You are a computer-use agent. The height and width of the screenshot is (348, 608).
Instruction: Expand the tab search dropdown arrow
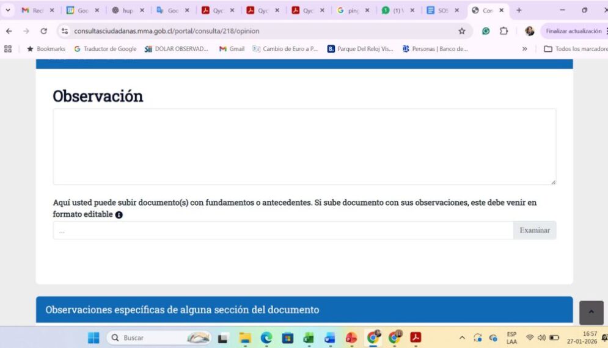[8, 10]
